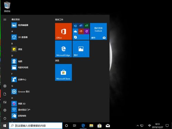Open the 邮件 Outlook mail tile
The height and width of the screenshot is (129, 172).
98,31
